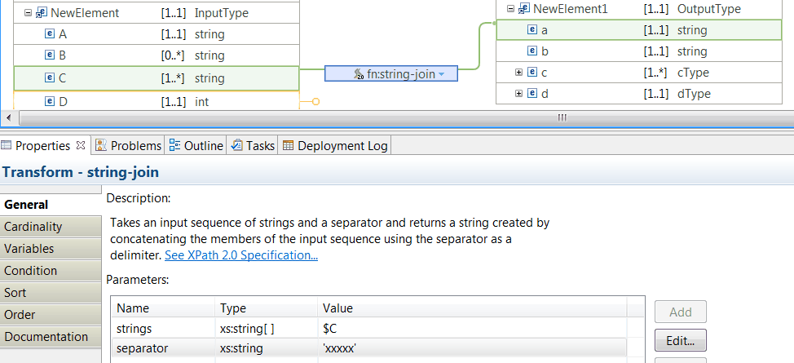Collapse the NewElement input tree node

tap(28, 13)
